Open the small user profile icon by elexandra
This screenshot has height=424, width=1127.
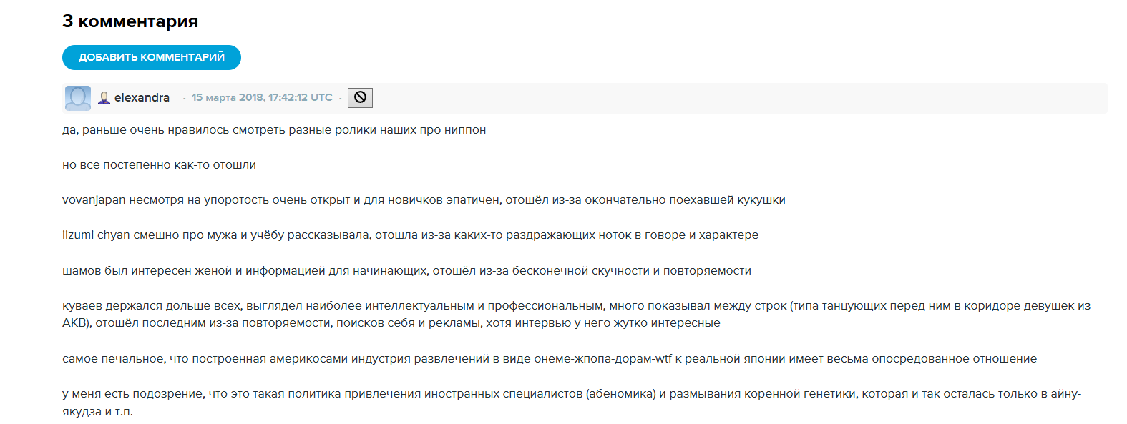click(104, 98)
